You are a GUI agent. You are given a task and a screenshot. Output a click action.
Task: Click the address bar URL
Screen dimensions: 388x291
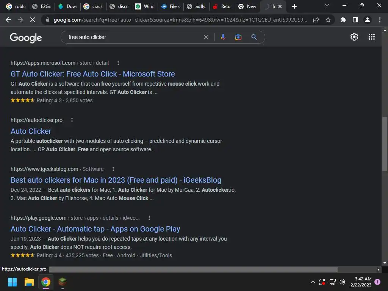180,20
